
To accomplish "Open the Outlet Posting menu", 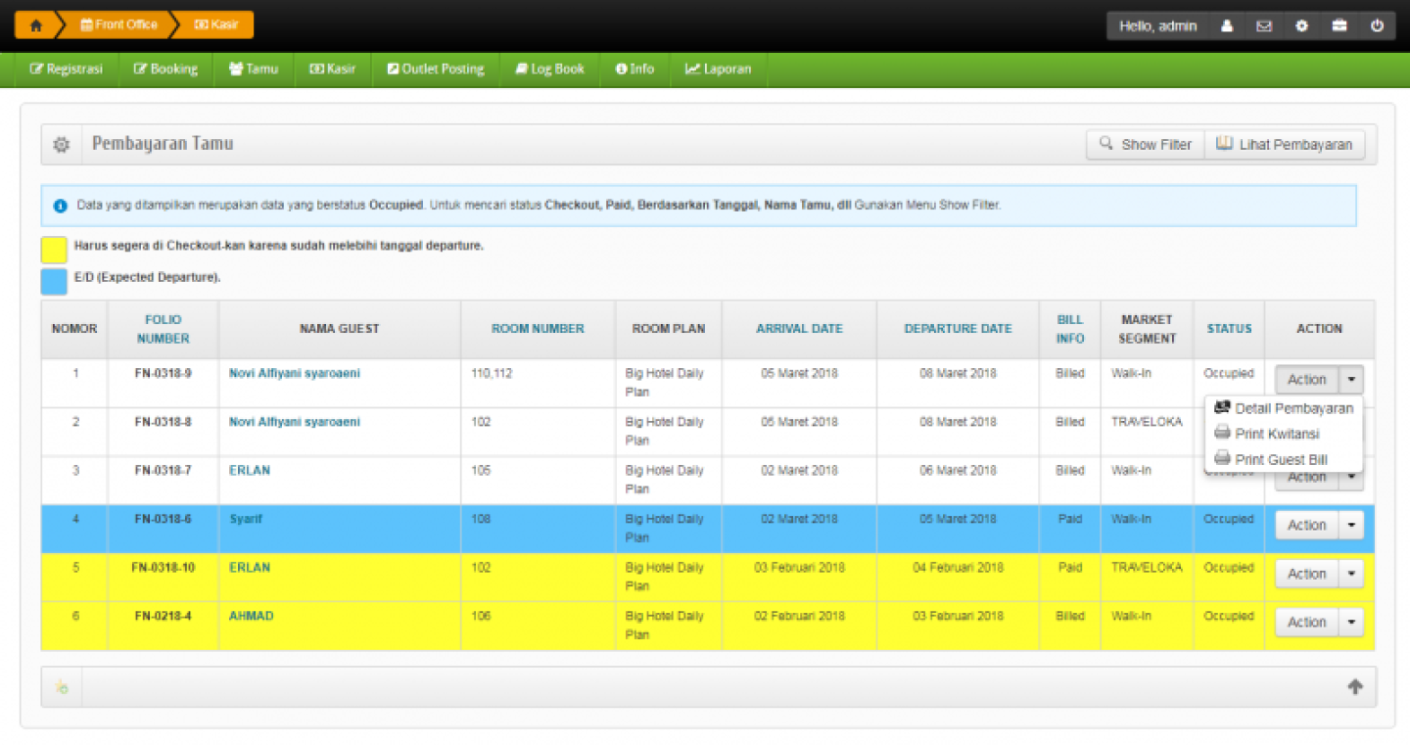I will coord(436,70).
